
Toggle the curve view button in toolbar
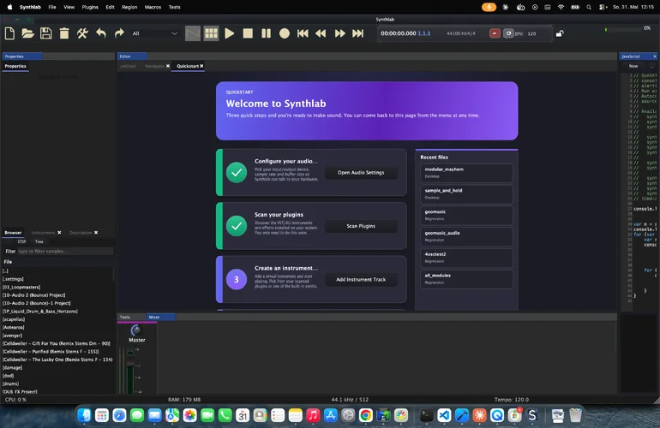click(x=193, y=33)
